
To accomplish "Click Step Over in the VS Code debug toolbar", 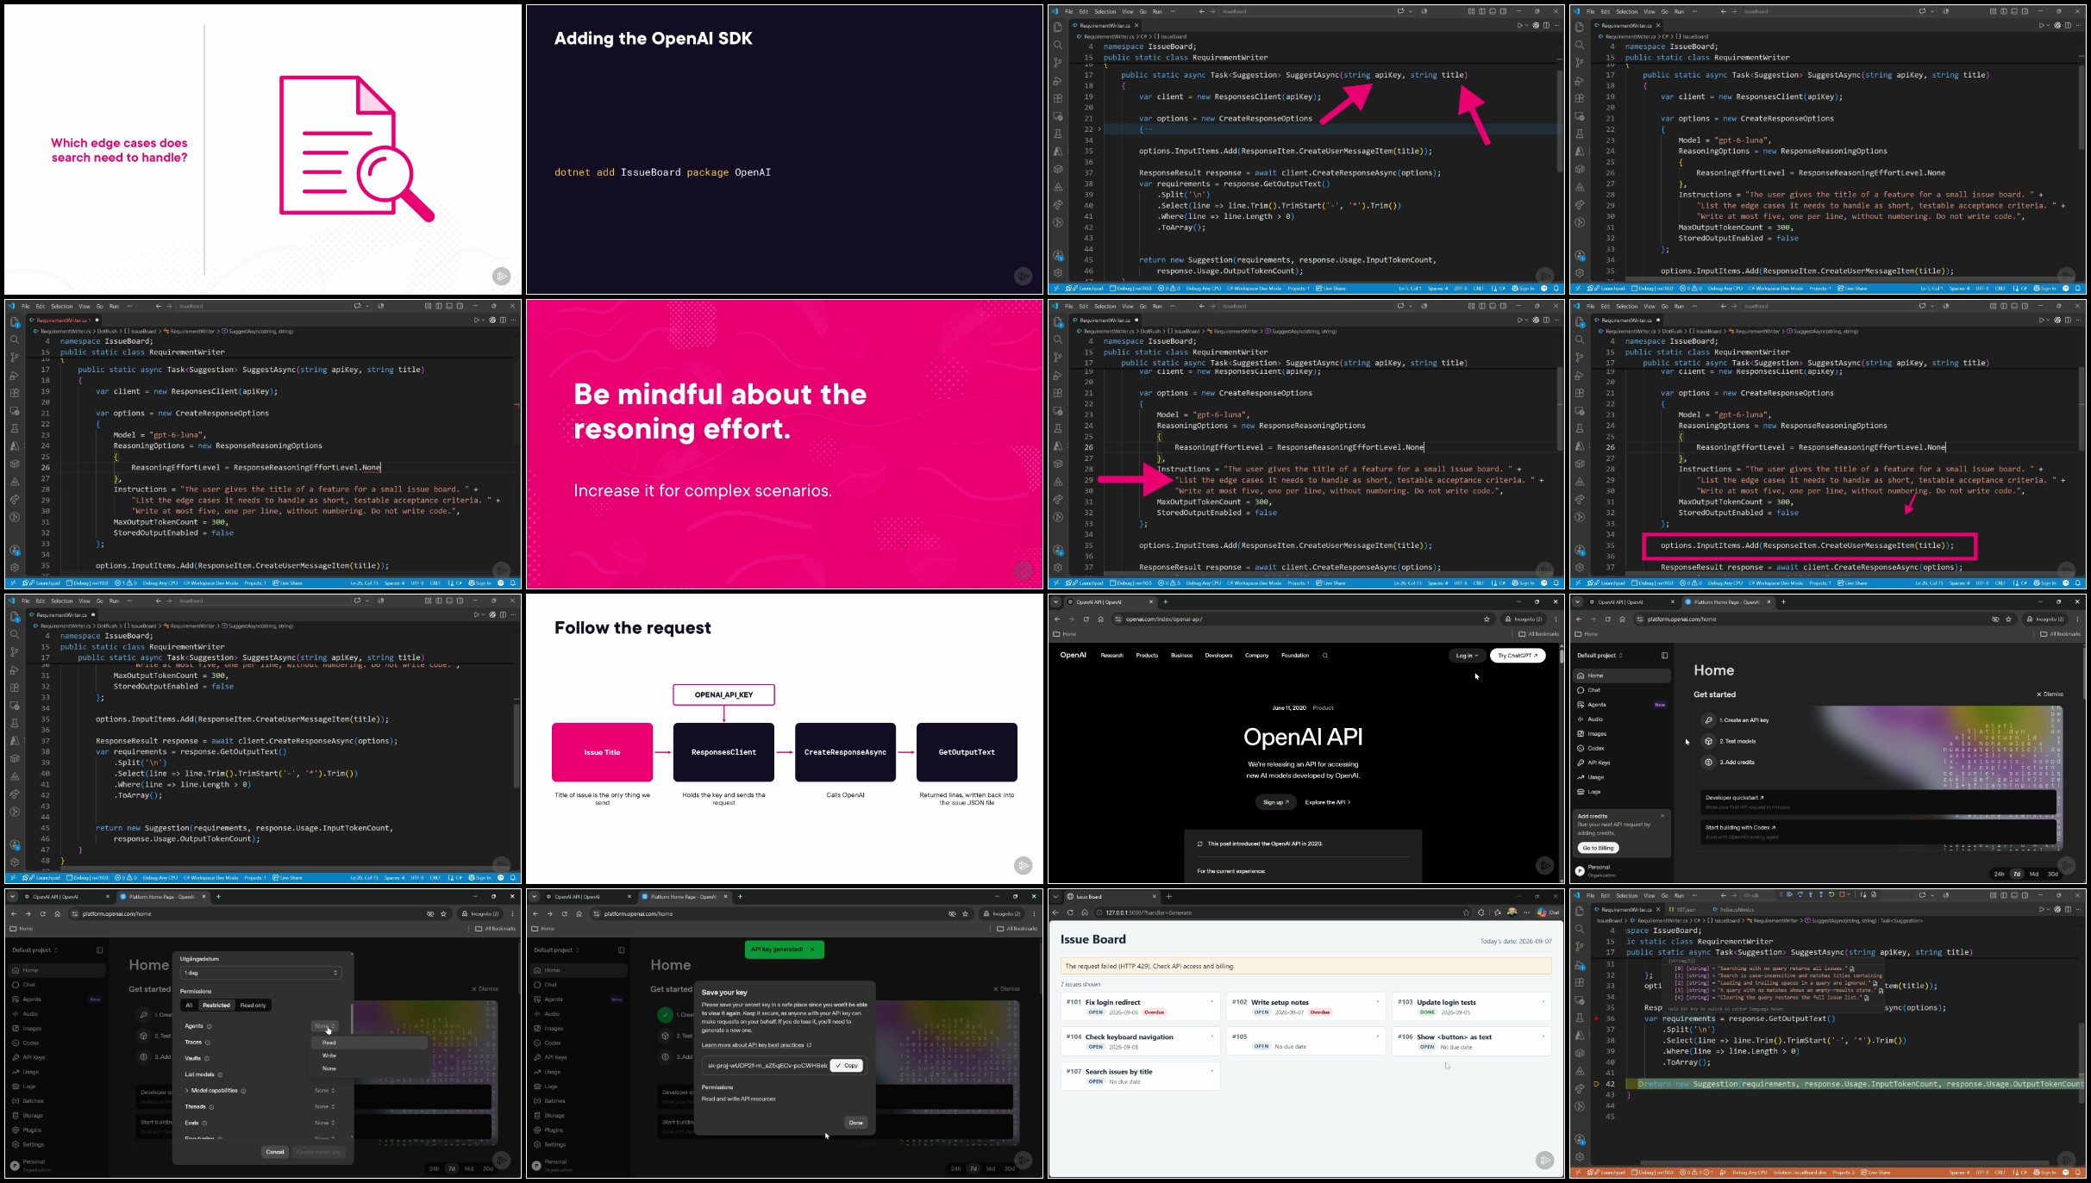I will point(1800,894).
